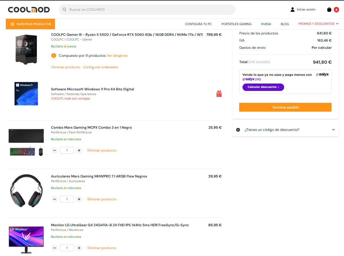Screen dimensions: 344x256
Task: Click the discount percent badge icon
Action: click(x=238, y=130)
